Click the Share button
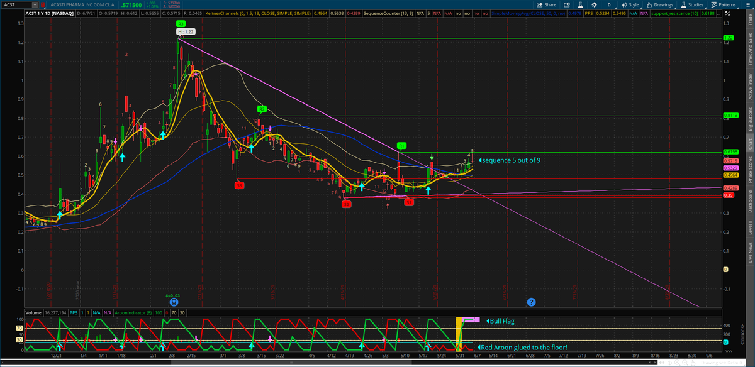The image size is (755, 367). 546,4
